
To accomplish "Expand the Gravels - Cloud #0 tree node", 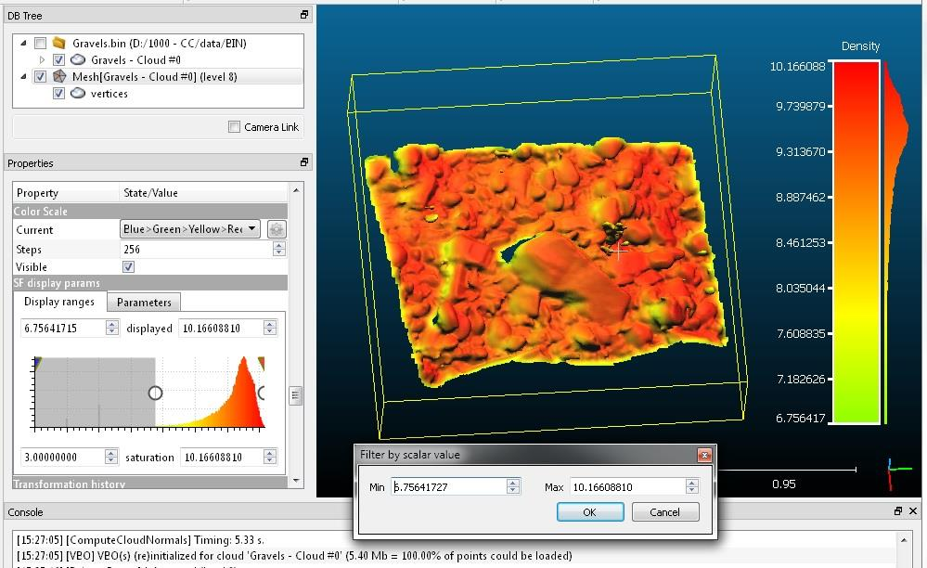I will (x=42, y=60).
